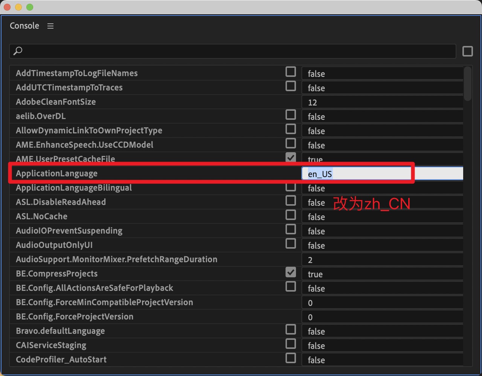This screenshot has width=482, height=376.
Task: Click inside the Console search field
Action: pos(233,51)
